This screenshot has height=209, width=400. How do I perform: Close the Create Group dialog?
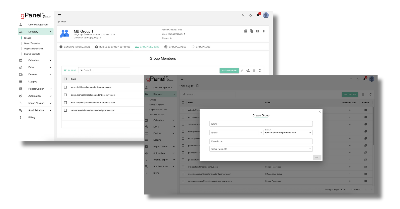[320, 111]
